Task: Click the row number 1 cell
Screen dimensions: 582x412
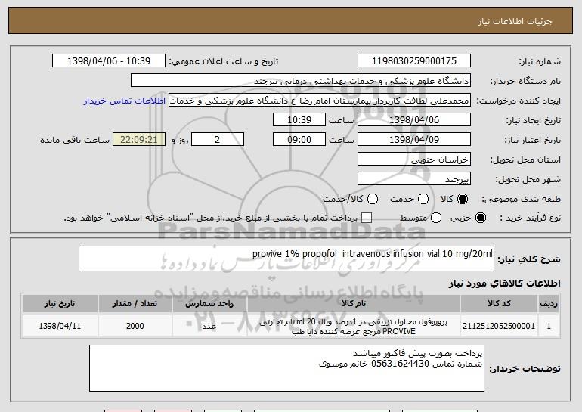Action: (x=549, y=326)
